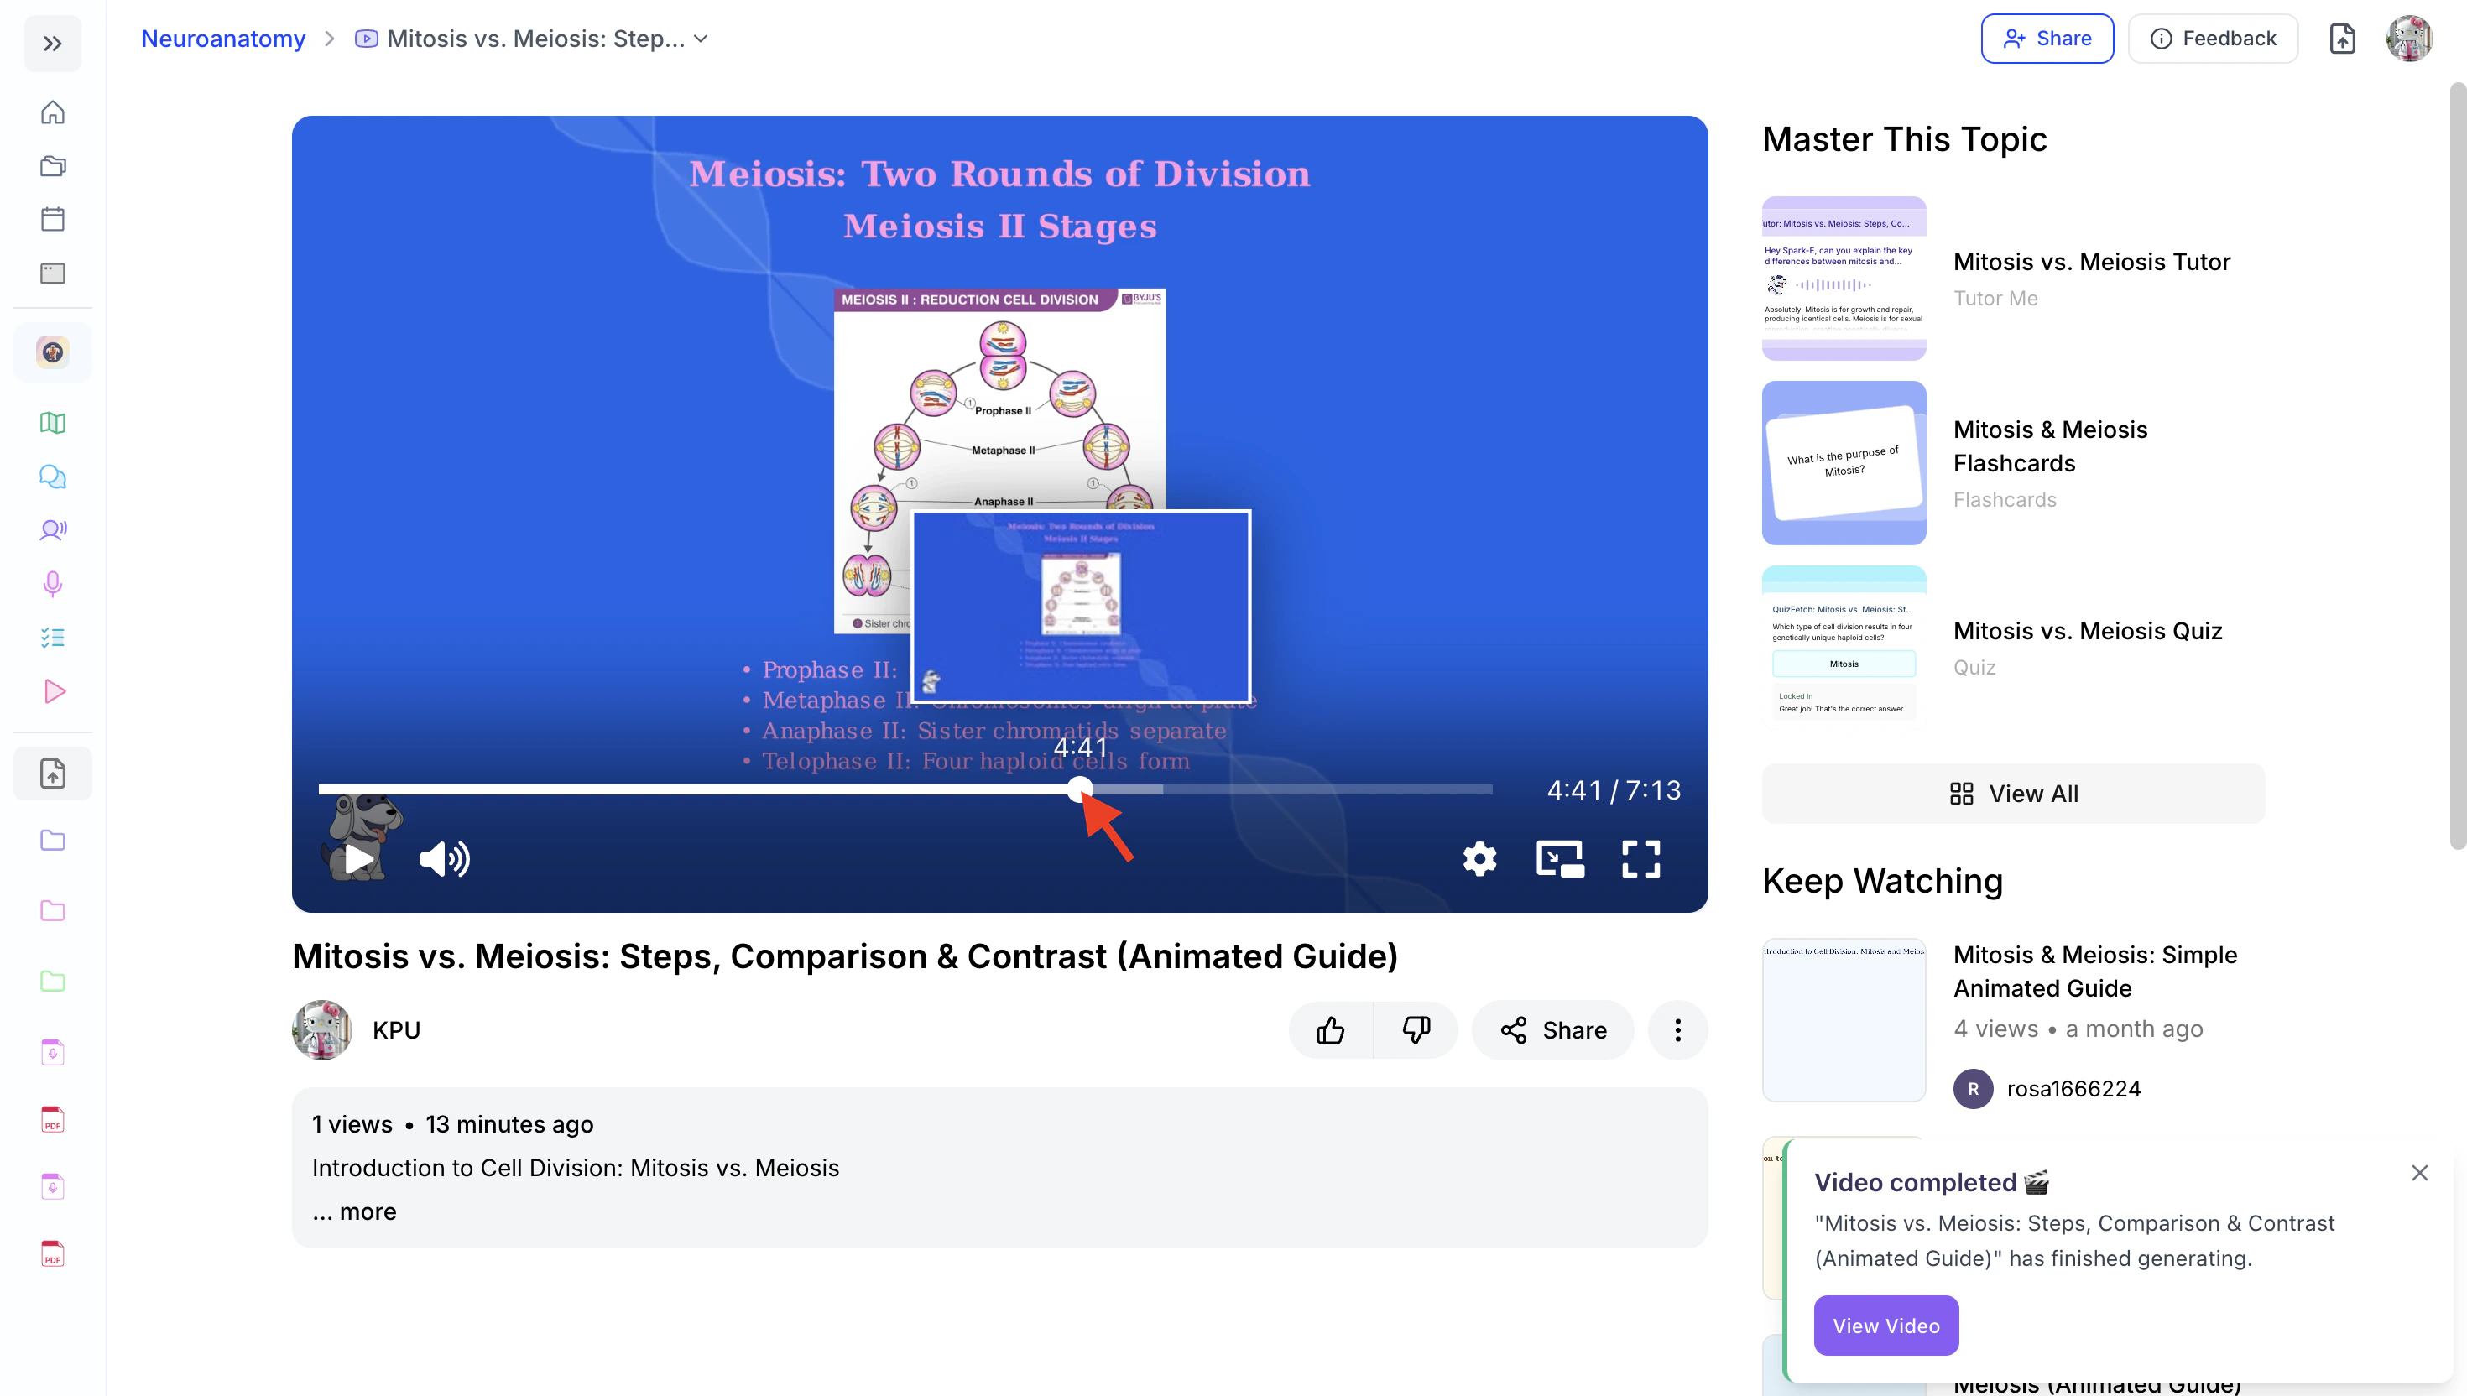Open the user profile avatar menu

pos(2409,39)
